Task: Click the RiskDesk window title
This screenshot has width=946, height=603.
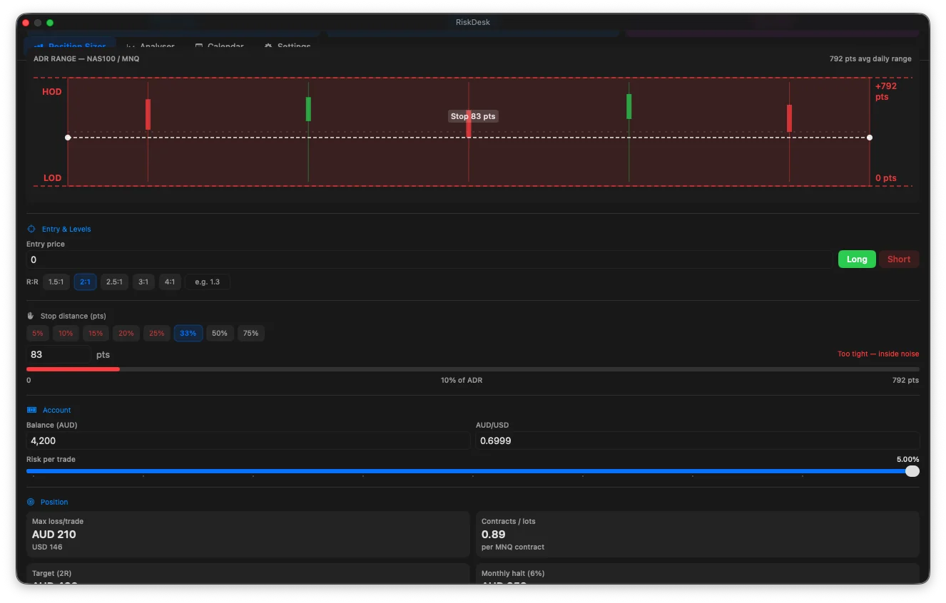Action: point(473,22)
